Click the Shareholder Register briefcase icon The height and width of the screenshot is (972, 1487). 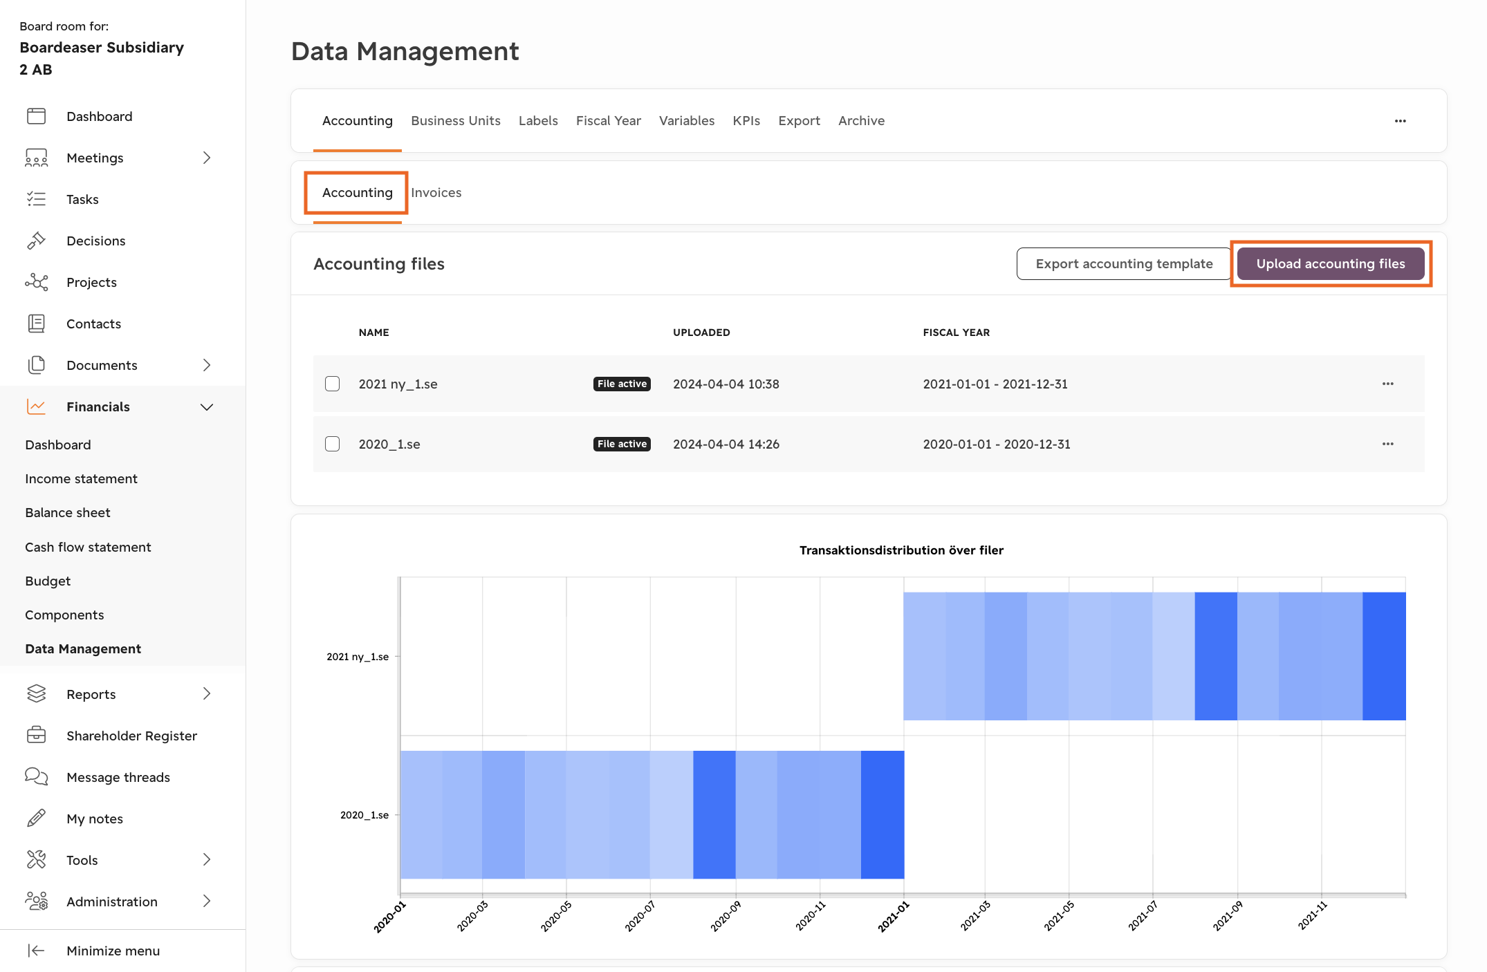(36, 735)
